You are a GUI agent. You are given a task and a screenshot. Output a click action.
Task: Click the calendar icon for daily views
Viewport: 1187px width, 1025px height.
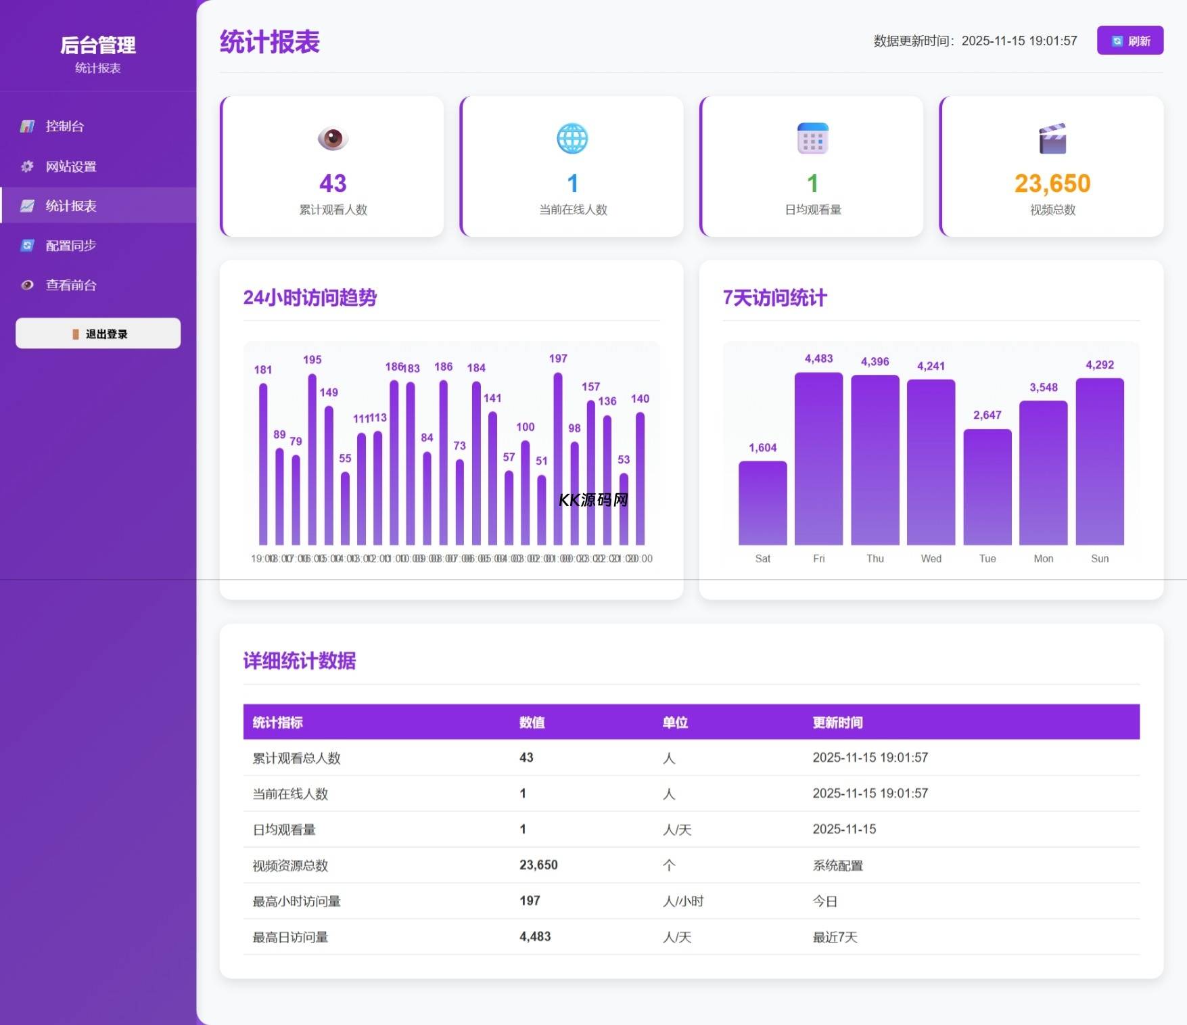[812, 139]
